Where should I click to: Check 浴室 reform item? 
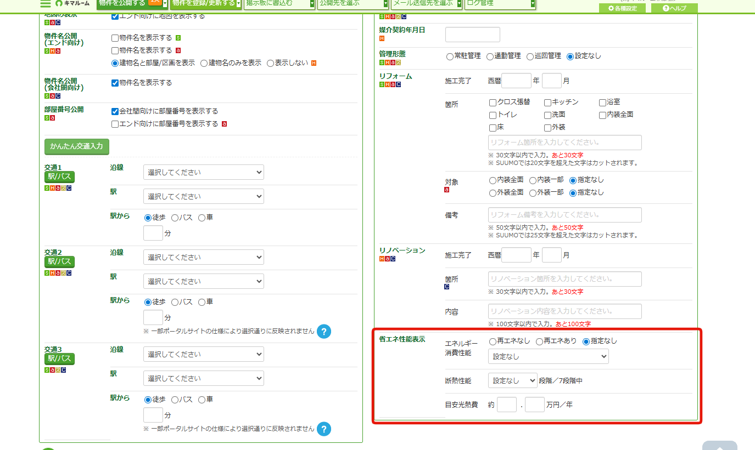coord(602,102)
